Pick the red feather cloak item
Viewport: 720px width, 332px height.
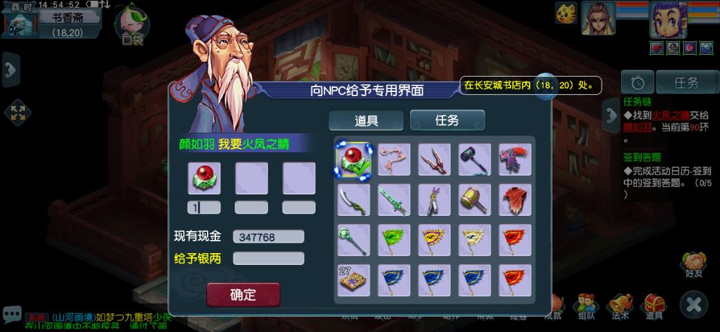coord(515,199)
